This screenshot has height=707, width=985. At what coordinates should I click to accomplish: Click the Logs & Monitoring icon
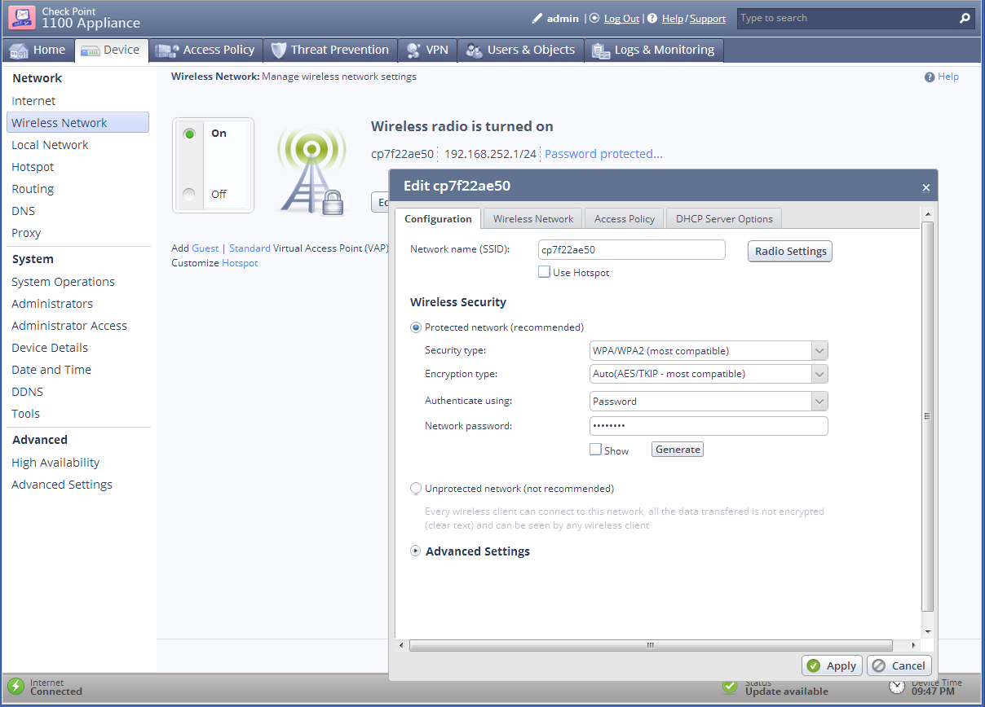(x=601, y=50)
